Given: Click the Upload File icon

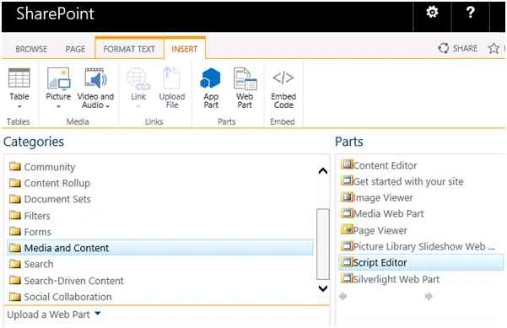Looking at the screenshot, I should (x=171, y=78).
